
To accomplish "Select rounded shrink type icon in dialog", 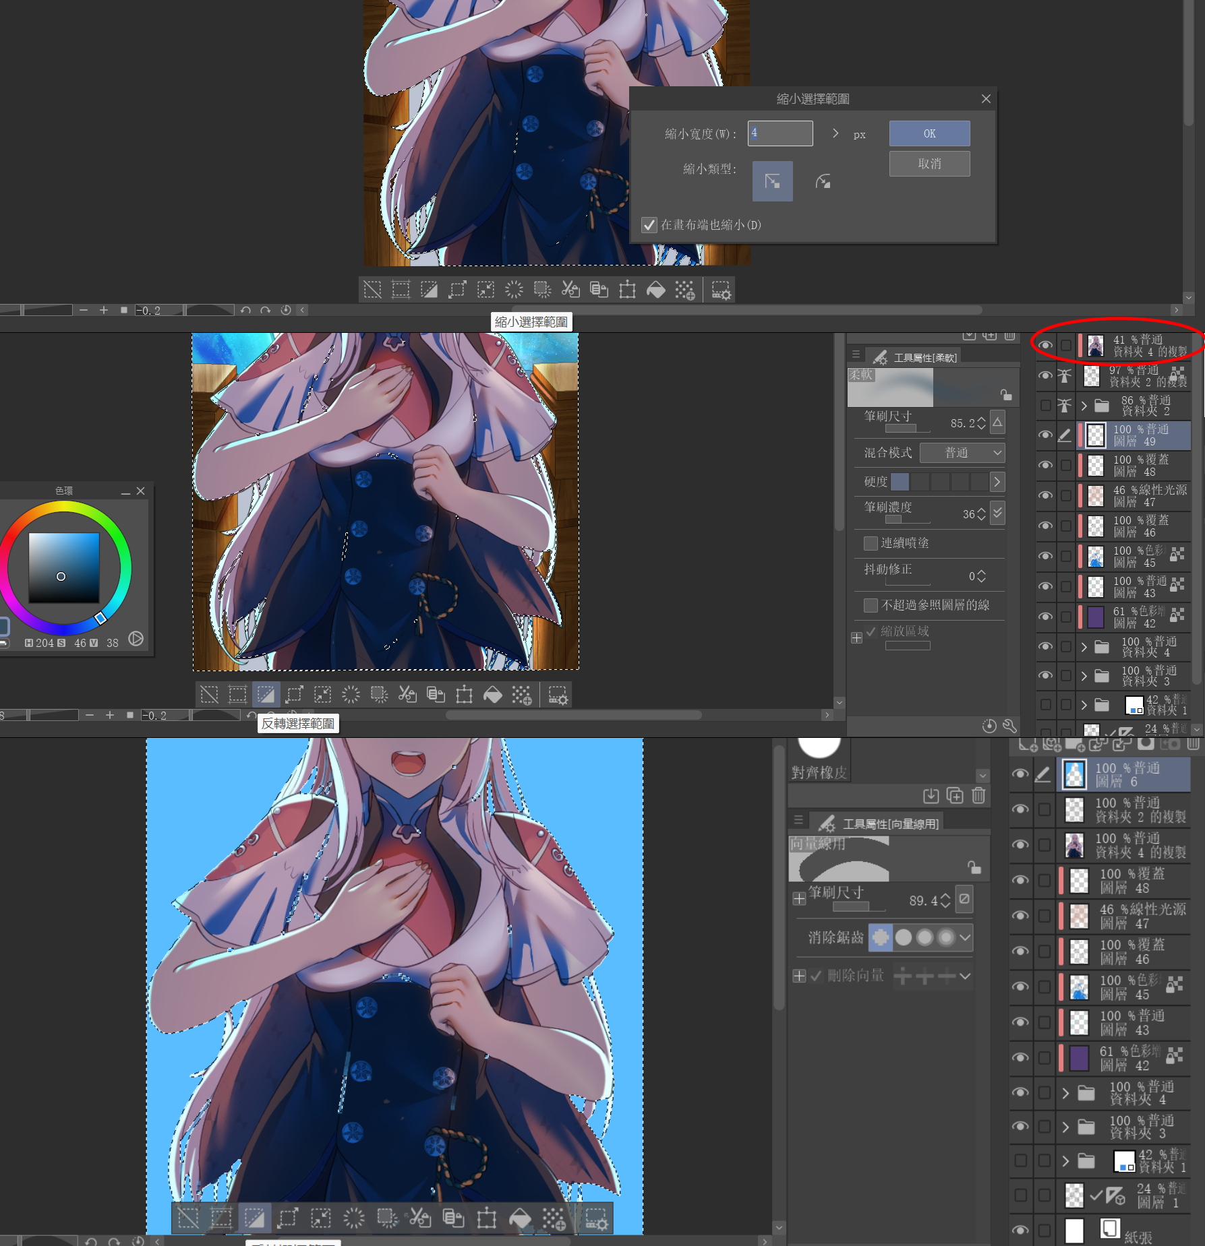I will pyautogui.click(x=823, y=181).
